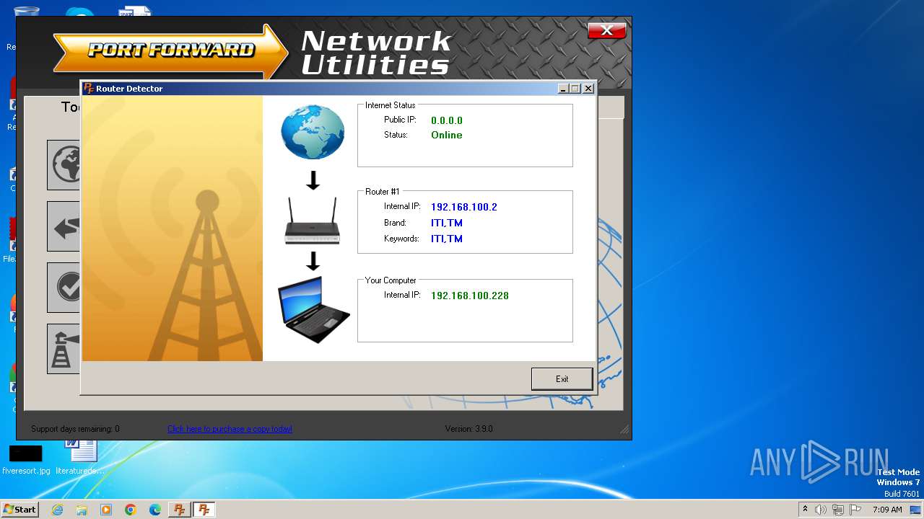Click the Router #1 group label
The image size is (924, 519).
tap(382, 192)
